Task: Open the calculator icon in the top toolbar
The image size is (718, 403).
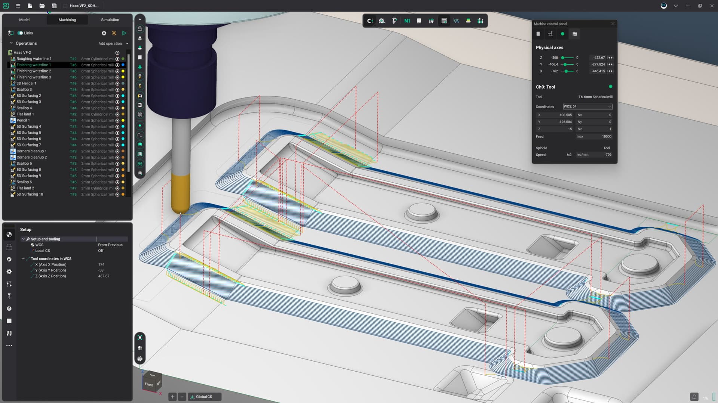Action: (444, 21)
